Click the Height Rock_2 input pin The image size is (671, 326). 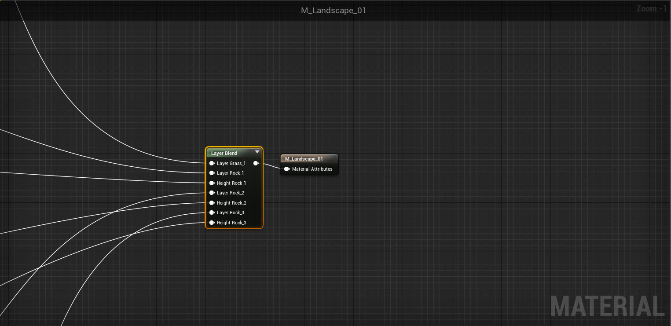click(212, 203)
